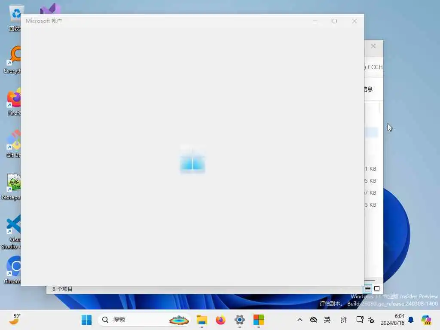Viewport: 440px width, 330px height.
Task: Click the muted volume tray icon
Action: pyautogui.click(x=371, y=320)
